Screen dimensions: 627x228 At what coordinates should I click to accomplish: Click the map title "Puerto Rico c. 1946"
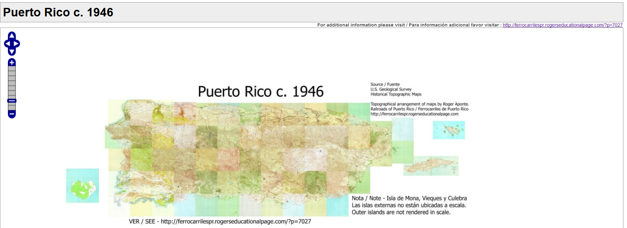(x=261, y=92)
